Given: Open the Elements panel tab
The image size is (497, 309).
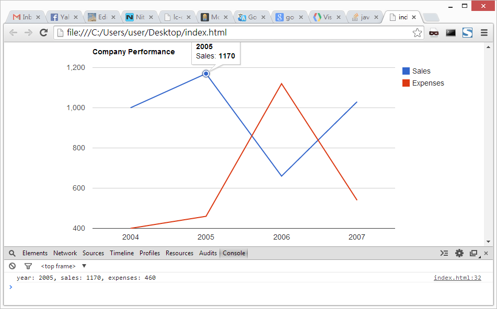Looking at the screenshot, I should tap(35, 253).
